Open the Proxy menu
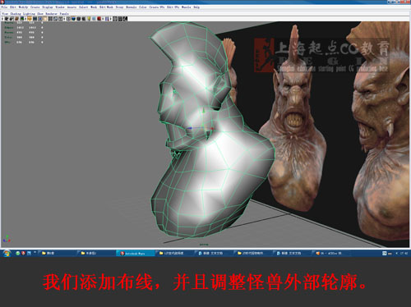 point(119,7)
